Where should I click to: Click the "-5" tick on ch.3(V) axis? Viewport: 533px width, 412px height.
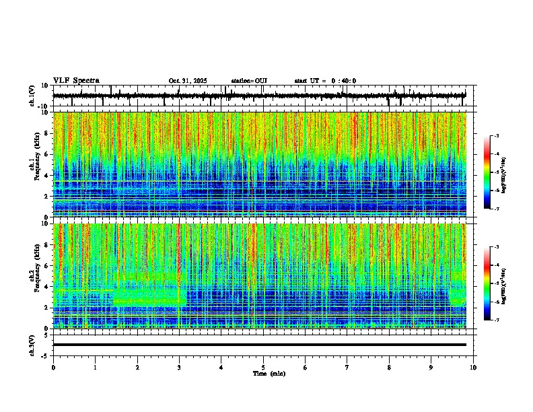pos(45,355)
